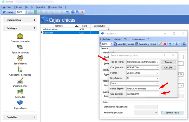Open Cuentas bancarias catalog
Image resolution: width=189 pixels, height=122 pixels.
[20, 36]
